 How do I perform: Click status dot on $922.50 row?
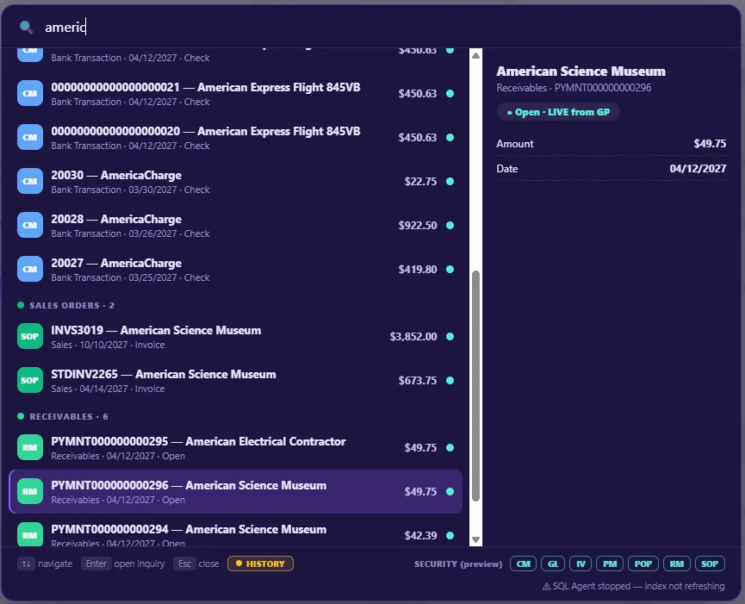pos(450,225)
